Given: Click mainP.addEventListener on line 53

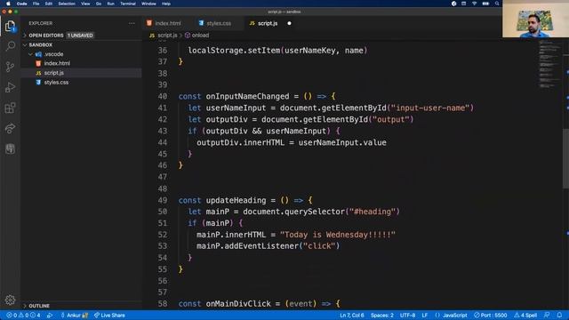Looking at the screenshot, I should click(247, 246).
